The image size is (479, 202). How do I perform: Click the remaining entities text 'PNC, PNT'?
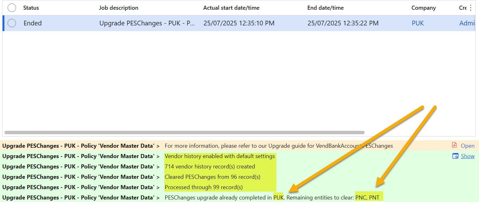coord(367,197)
